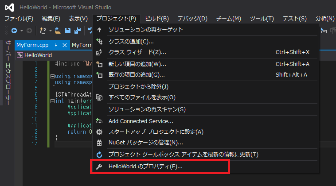This screenshot has height=186, width=336.
Task: Open the デバッグ(D) menu
Action: (192, 19)
